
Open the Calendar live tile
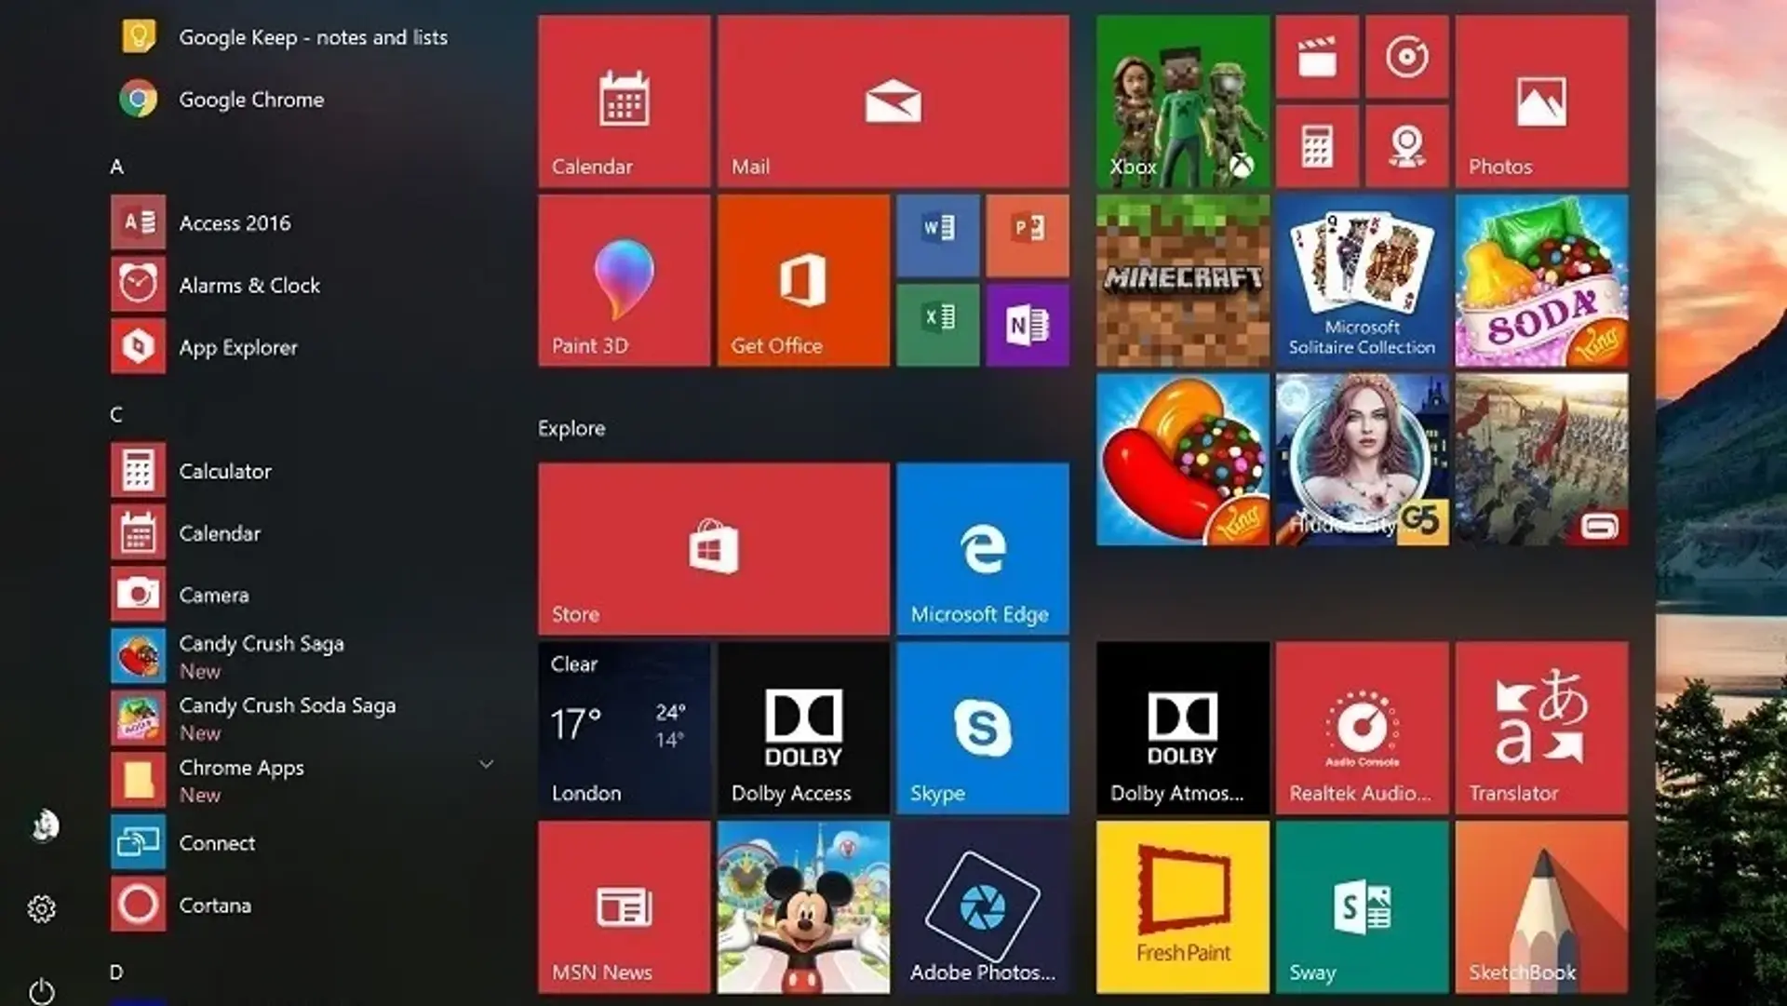pos(624,101)
